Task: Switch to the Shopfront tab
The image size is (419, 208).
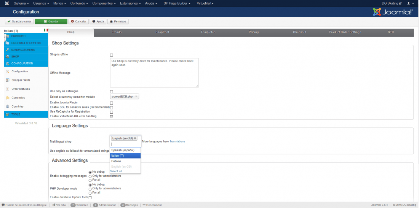Action: (163, 32)
